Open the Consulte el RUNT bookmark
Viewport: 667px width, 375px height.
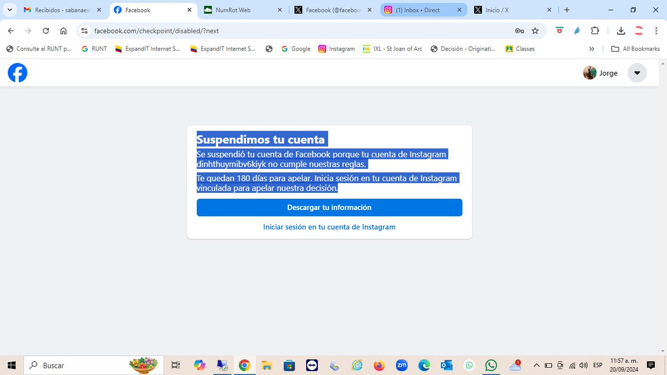click(39, 49)
